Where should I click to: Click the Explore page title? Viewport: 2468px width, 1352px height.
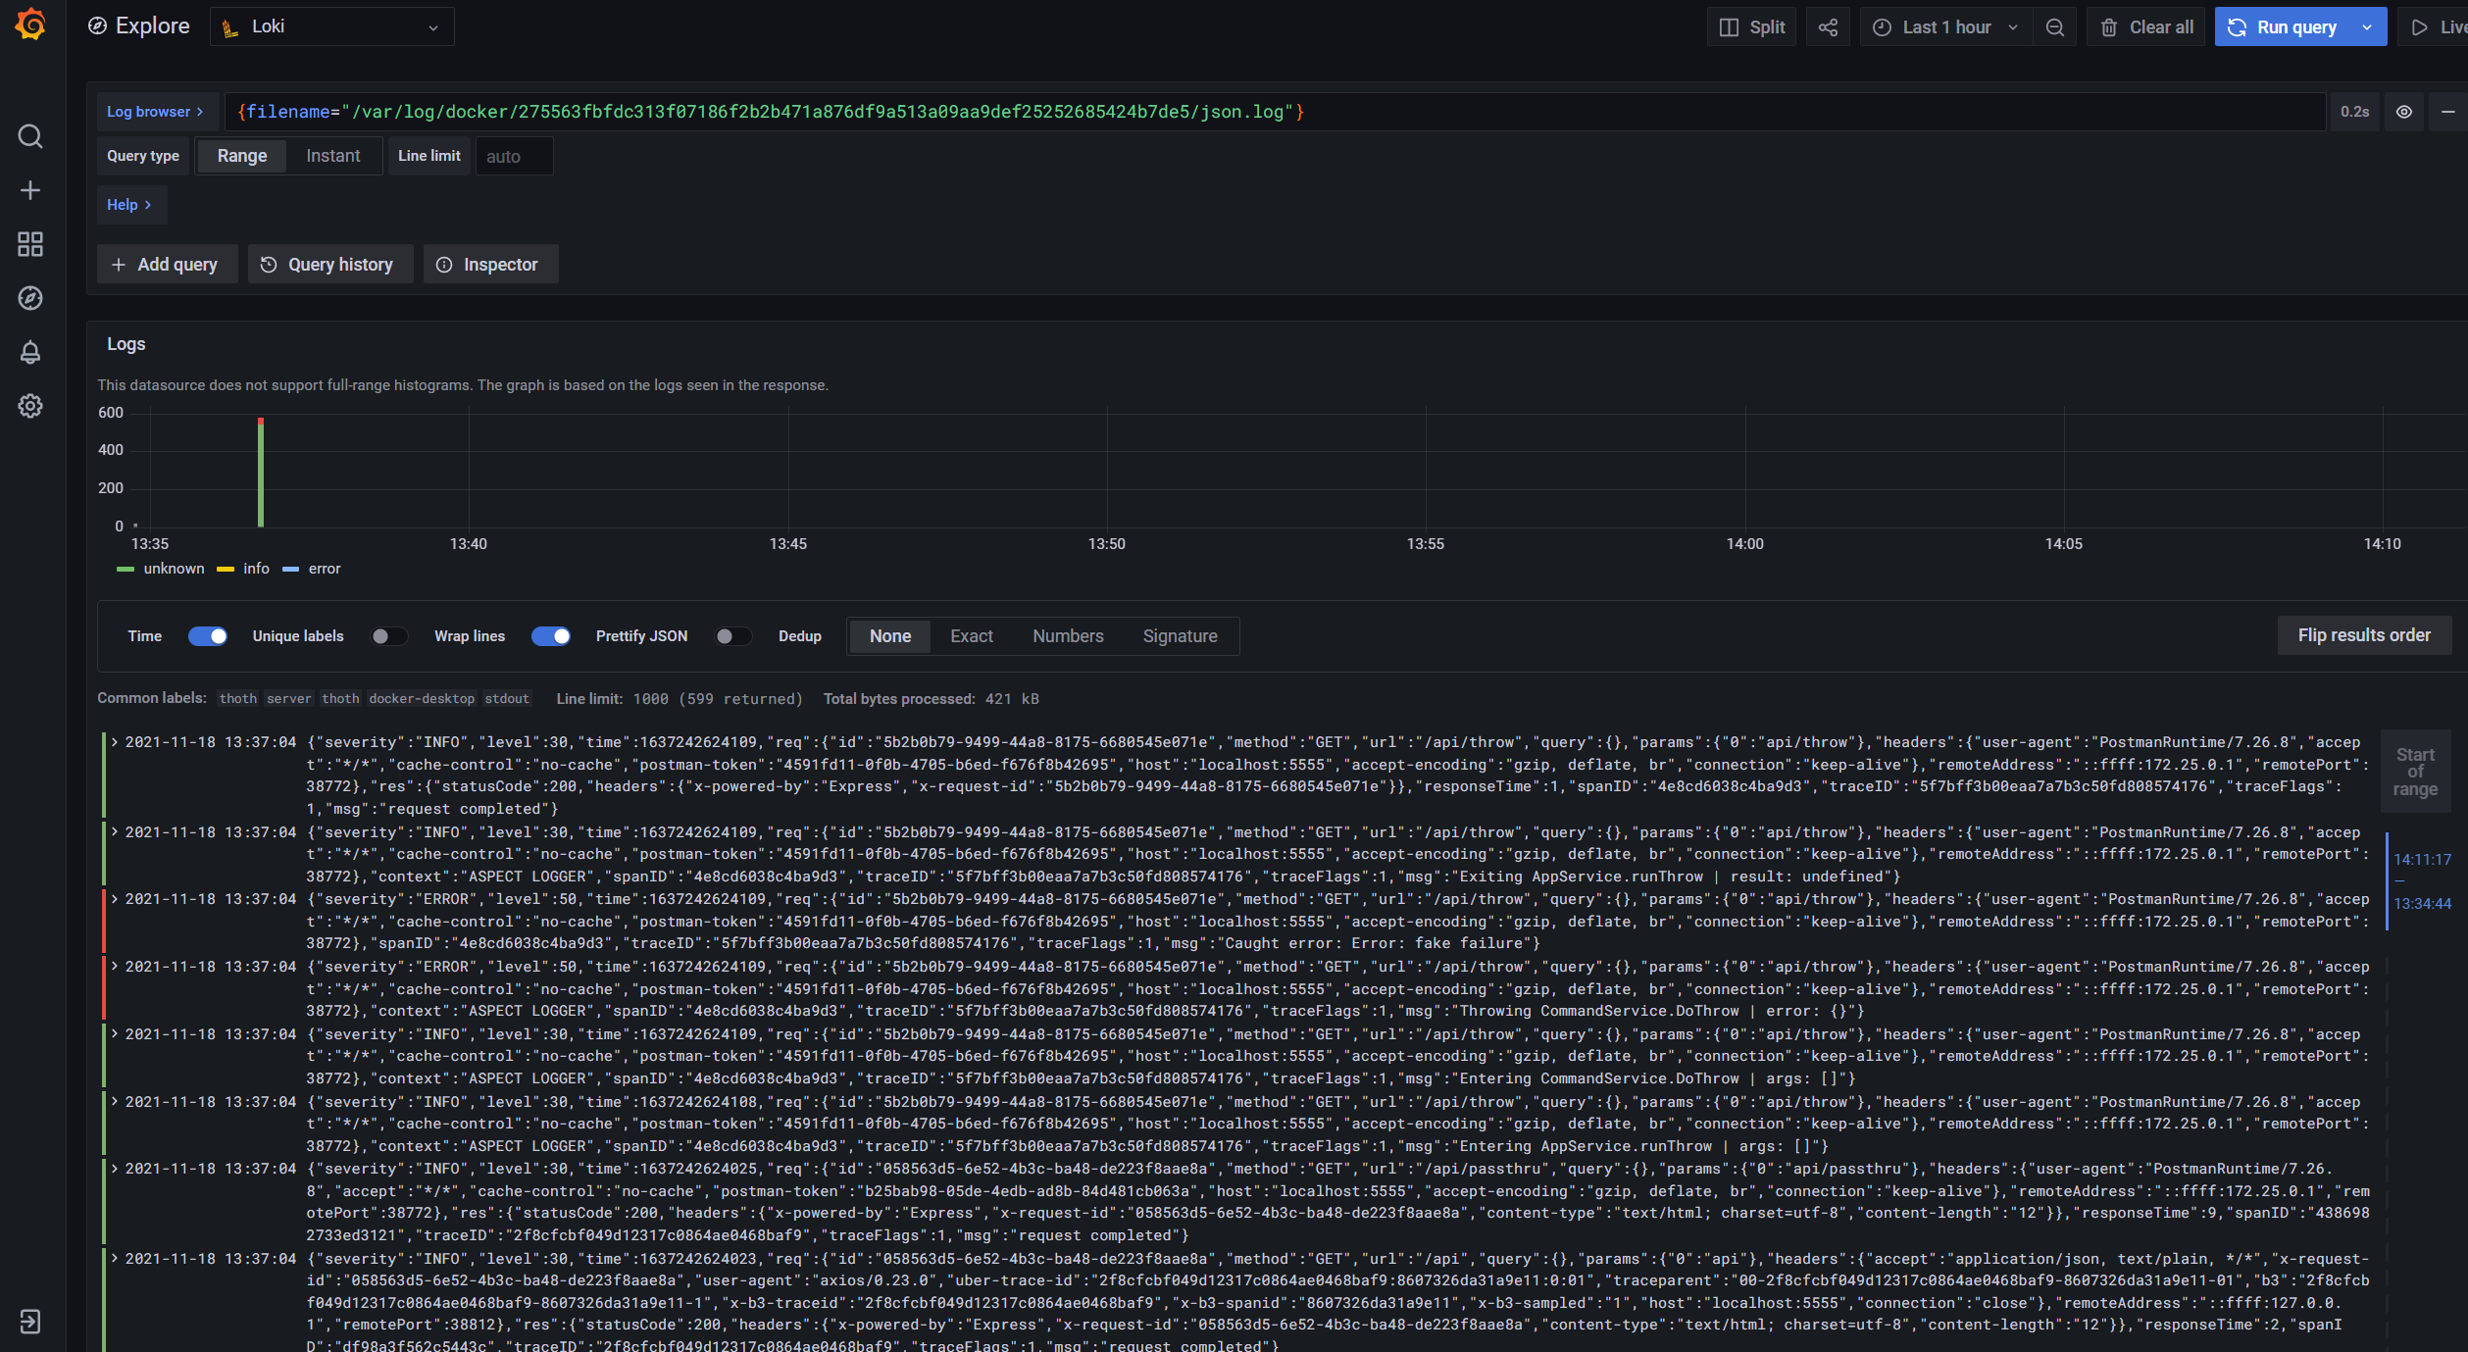[x=152, y=26]
